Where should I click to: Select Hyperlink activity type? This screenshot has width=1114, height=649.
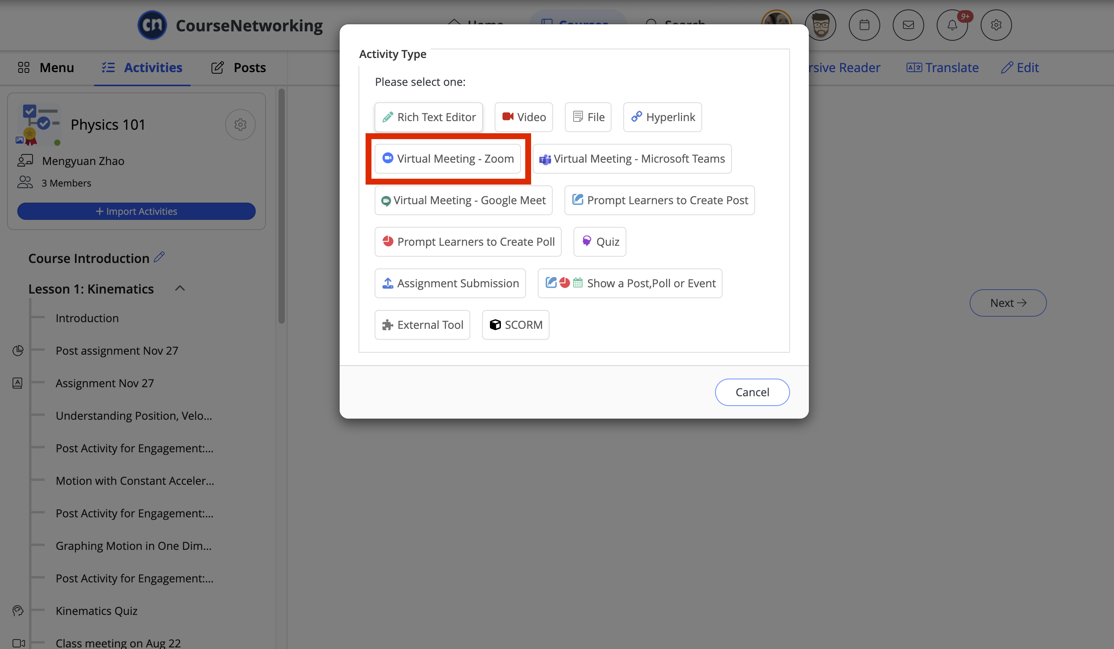(662, 117)
